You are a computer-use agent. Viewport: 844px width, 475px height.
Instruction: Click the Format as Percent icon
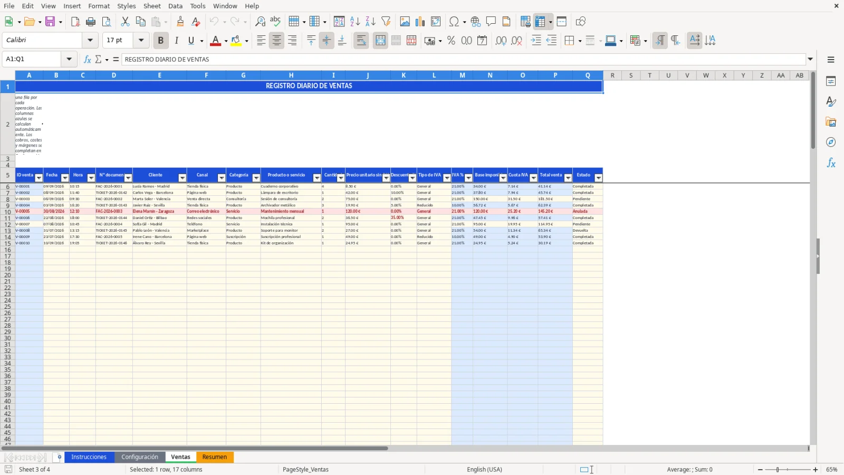451,41
